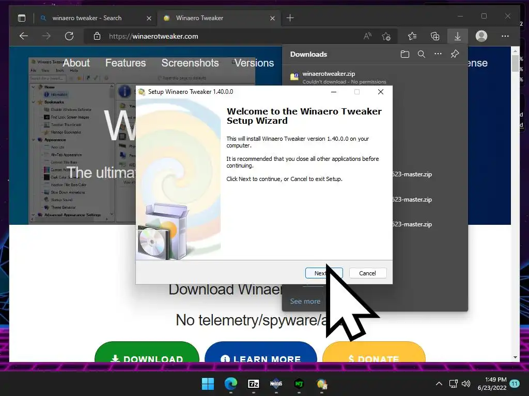This screenshot has width=529, height=396.
Task: Open downloads folder icon in Downloads panel
Action: click(x=405, y=54)
